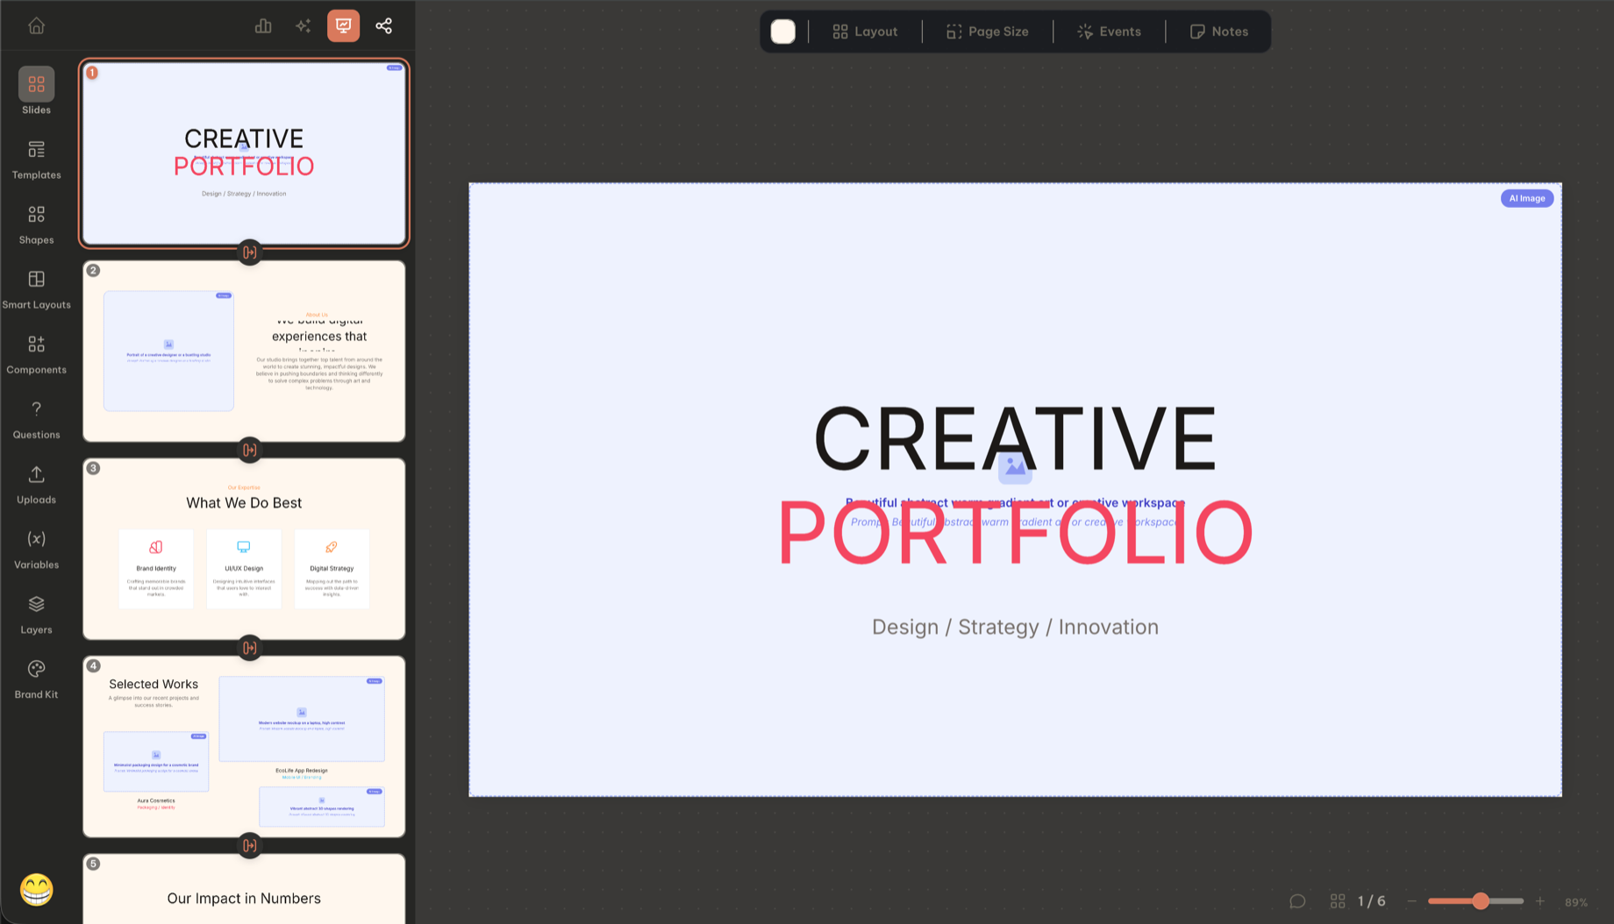
Task: Select slide 2 About Us thumbnail
Action: coord(244,351)
